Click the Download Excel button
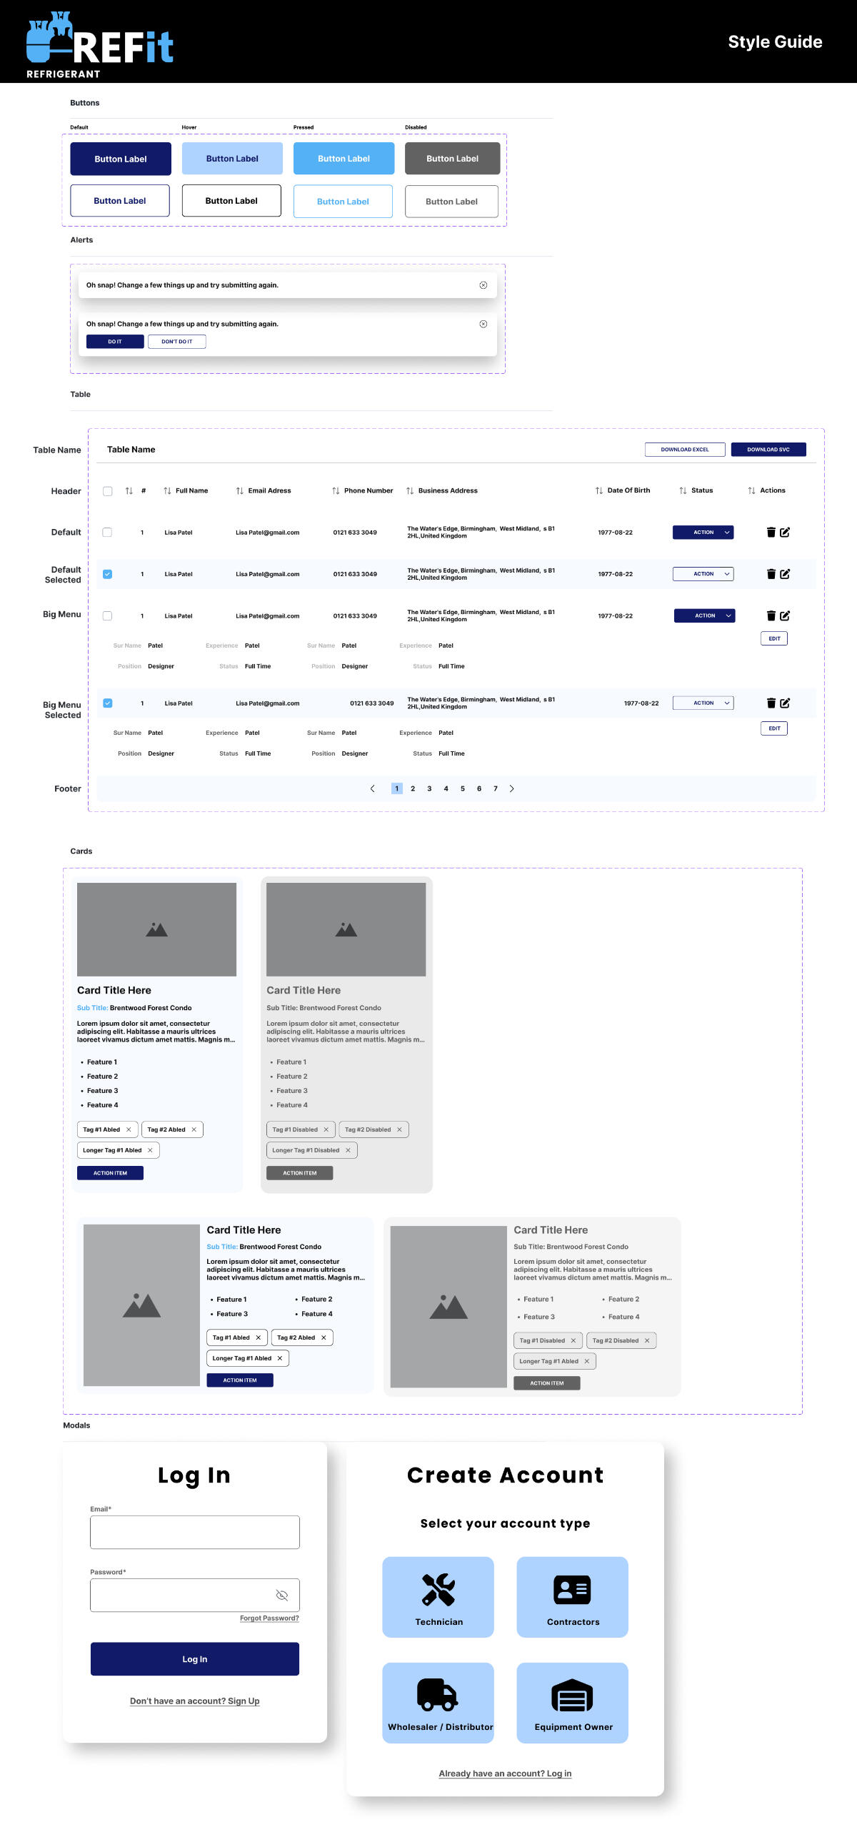 point(684,450)
